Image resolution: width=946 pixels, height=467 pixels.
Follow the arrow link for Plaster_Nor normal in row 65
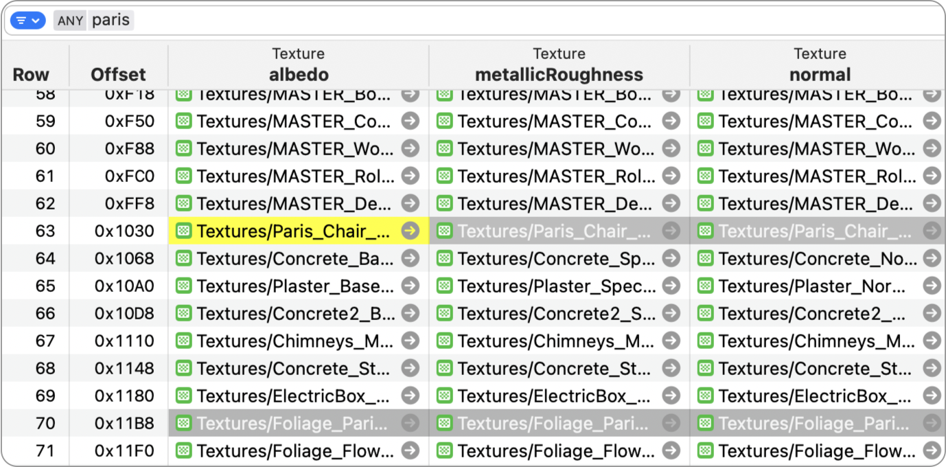tap(932, 286)
